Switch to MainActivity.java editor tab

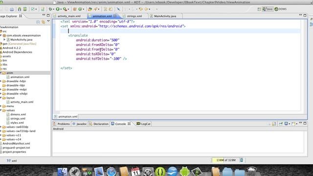(x=165, y=16)
